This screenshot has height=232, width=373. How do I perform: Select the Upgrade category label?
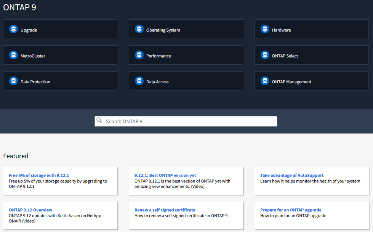(x=29, y=30)
